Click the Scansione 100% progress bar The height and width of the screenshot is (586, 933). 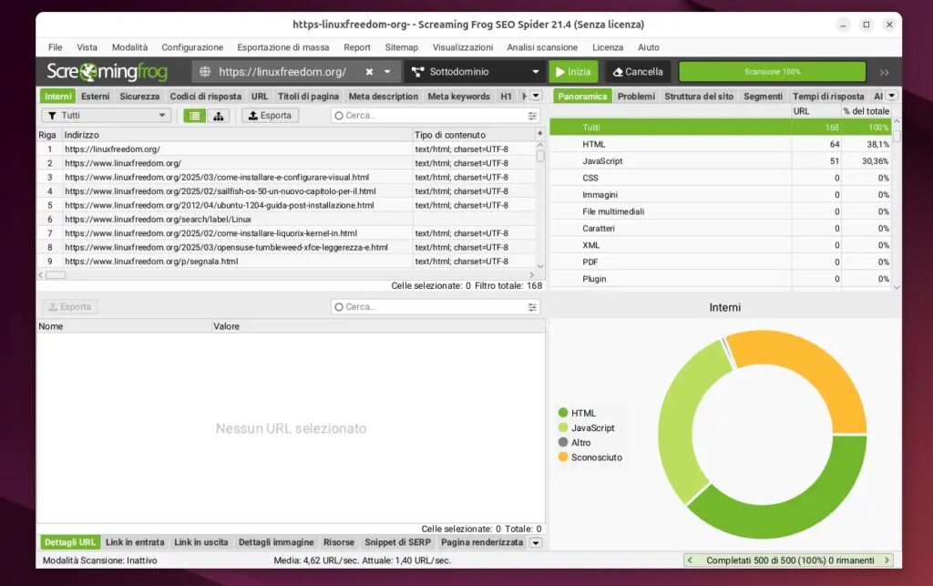pos(772,72)
